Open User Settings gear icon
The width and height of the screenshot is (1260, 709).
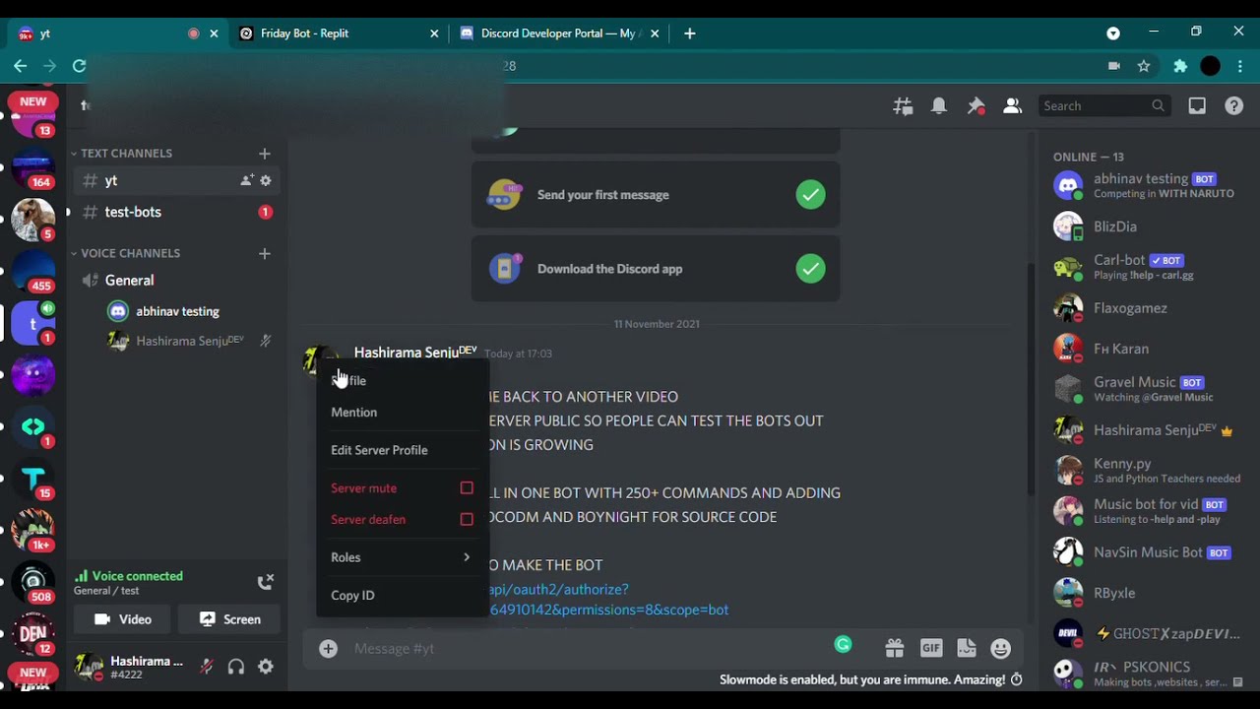coord(266,667)
